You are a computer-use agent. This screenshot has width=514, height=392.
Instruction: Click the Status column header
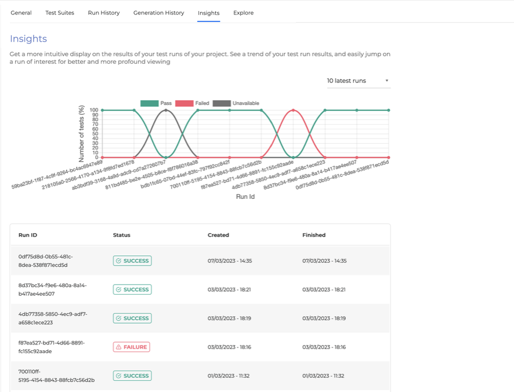pyautogui.click(x=122, y=235)
